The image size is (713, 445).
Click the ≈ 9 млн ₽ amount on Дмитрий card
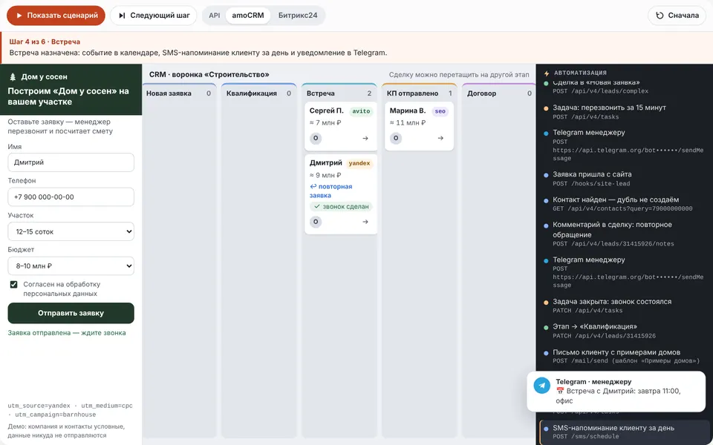point(325,175)
